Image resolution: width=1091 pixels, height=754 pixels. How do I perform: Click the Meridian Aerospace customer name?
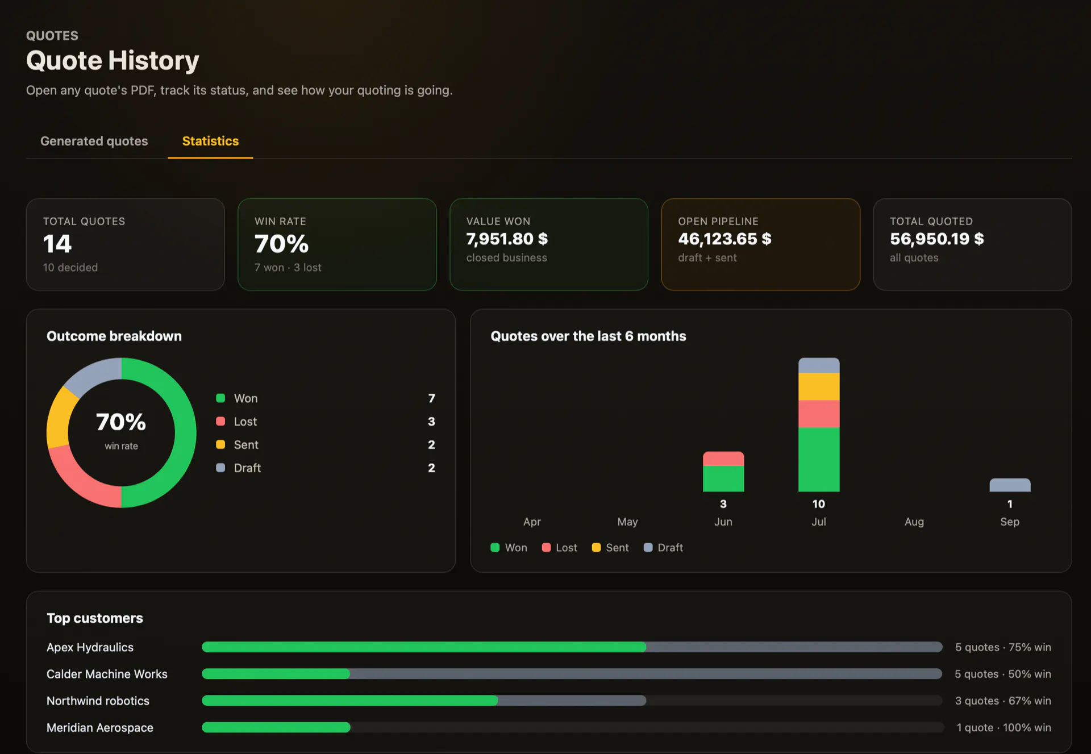pyautogui.click(x=100, y=727)
